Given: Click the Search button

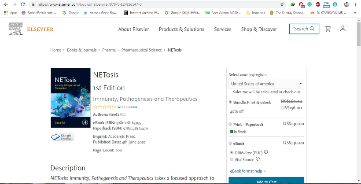Looking at the screenshot, I should (x=304, y=29).
